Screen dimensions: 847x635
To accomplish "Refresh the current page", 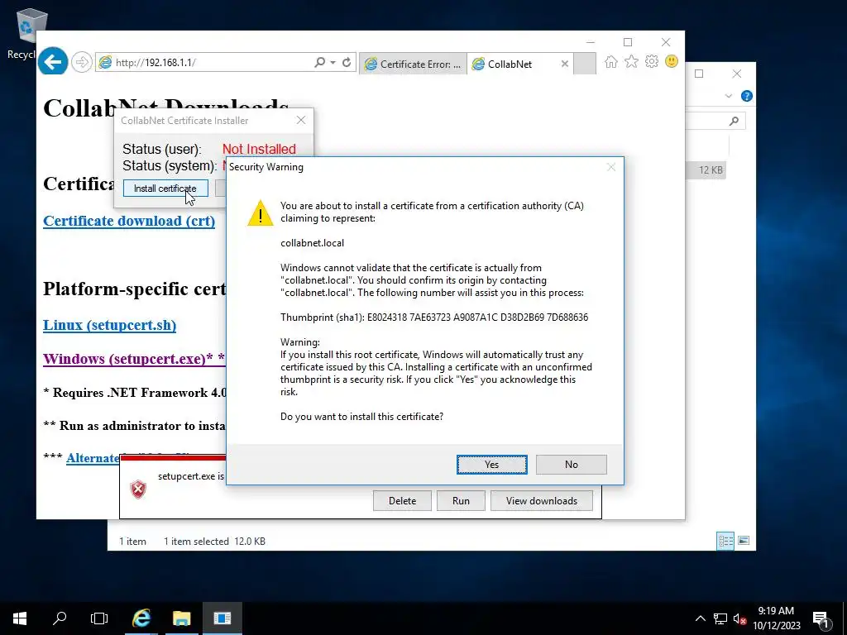I will [347, 63].
